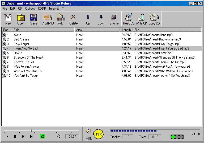Select the track "Strangers Of The Heart"

coord(28,58)
